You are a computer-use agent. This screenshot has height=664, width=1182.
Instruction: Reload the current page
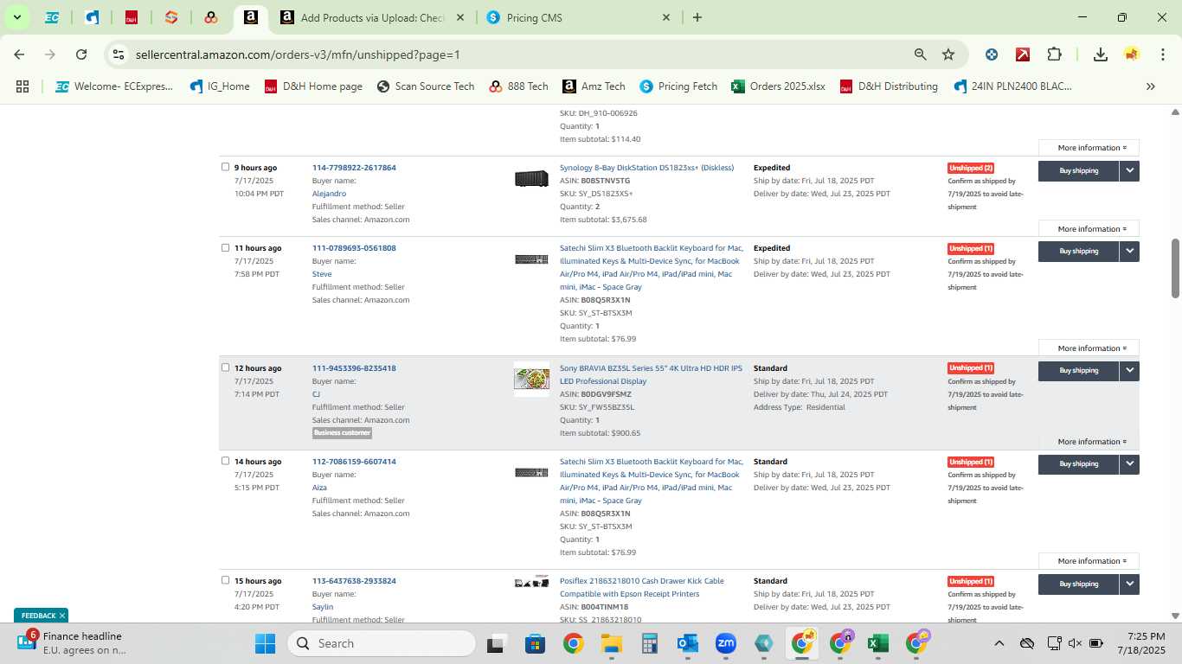81,54
